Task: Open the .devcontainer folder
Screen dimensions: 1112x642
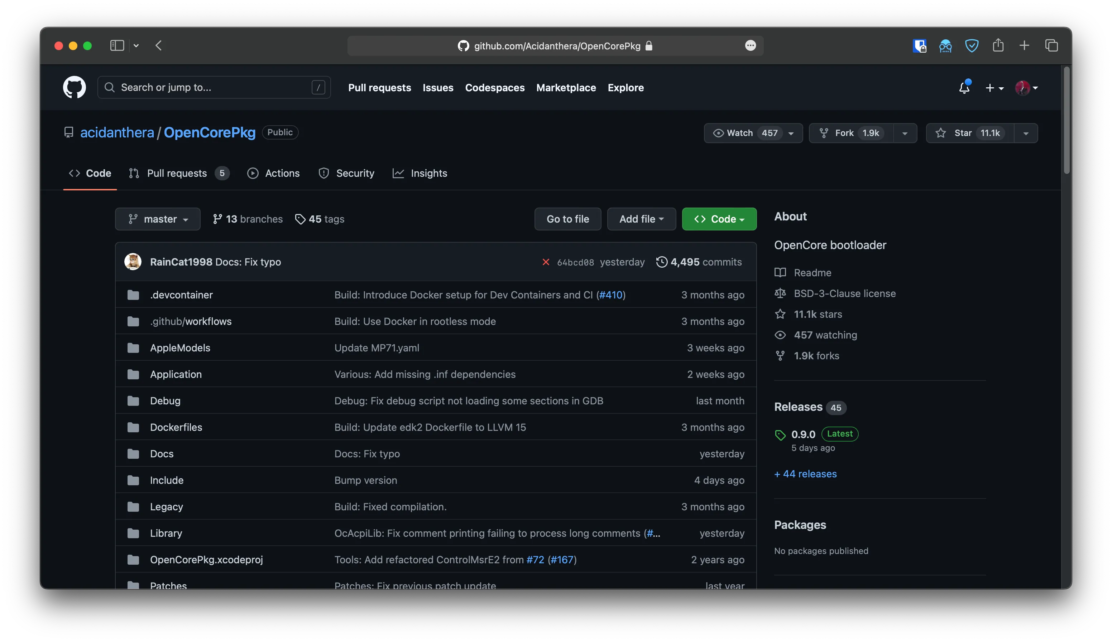Action: tap(181, 295)
